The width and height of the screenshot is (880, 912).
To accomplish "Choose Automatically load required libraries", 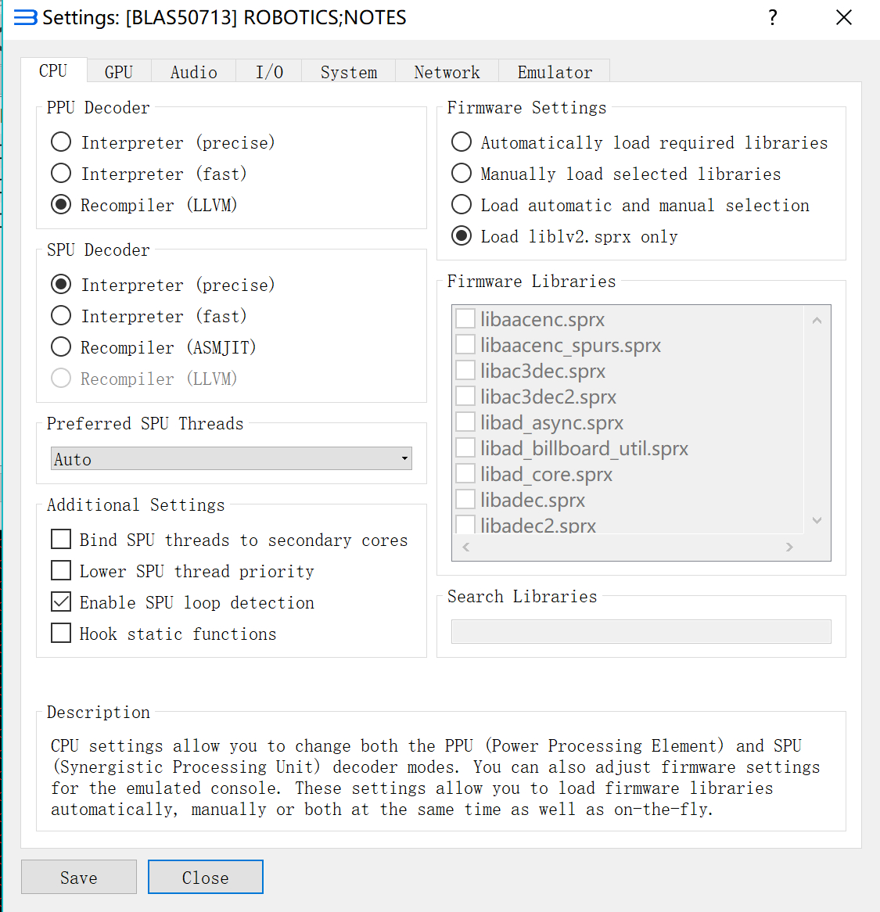I will point(462,142).
